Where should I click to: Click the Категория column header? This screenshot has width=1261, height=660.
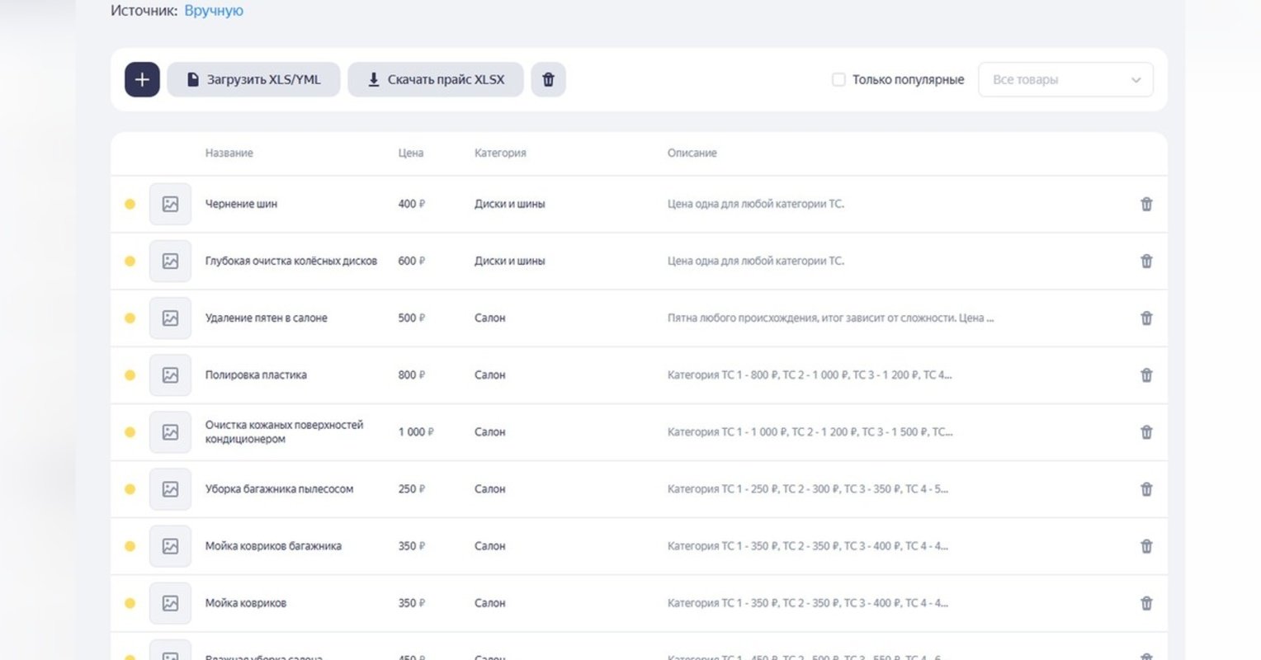(x=500, y=153)
